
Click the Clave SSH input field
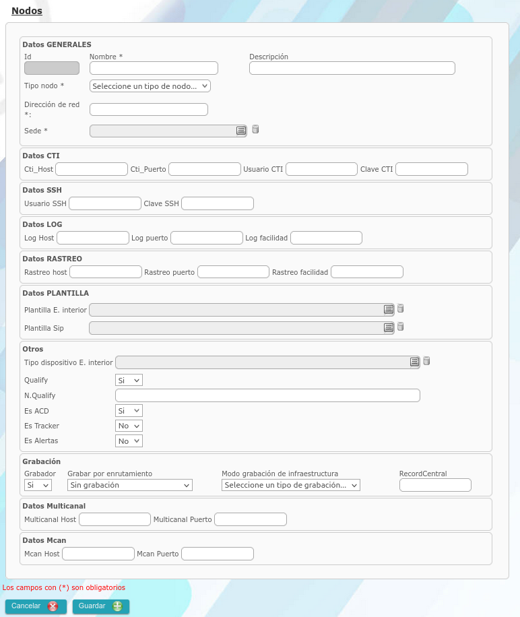click(x=218, y=203)
